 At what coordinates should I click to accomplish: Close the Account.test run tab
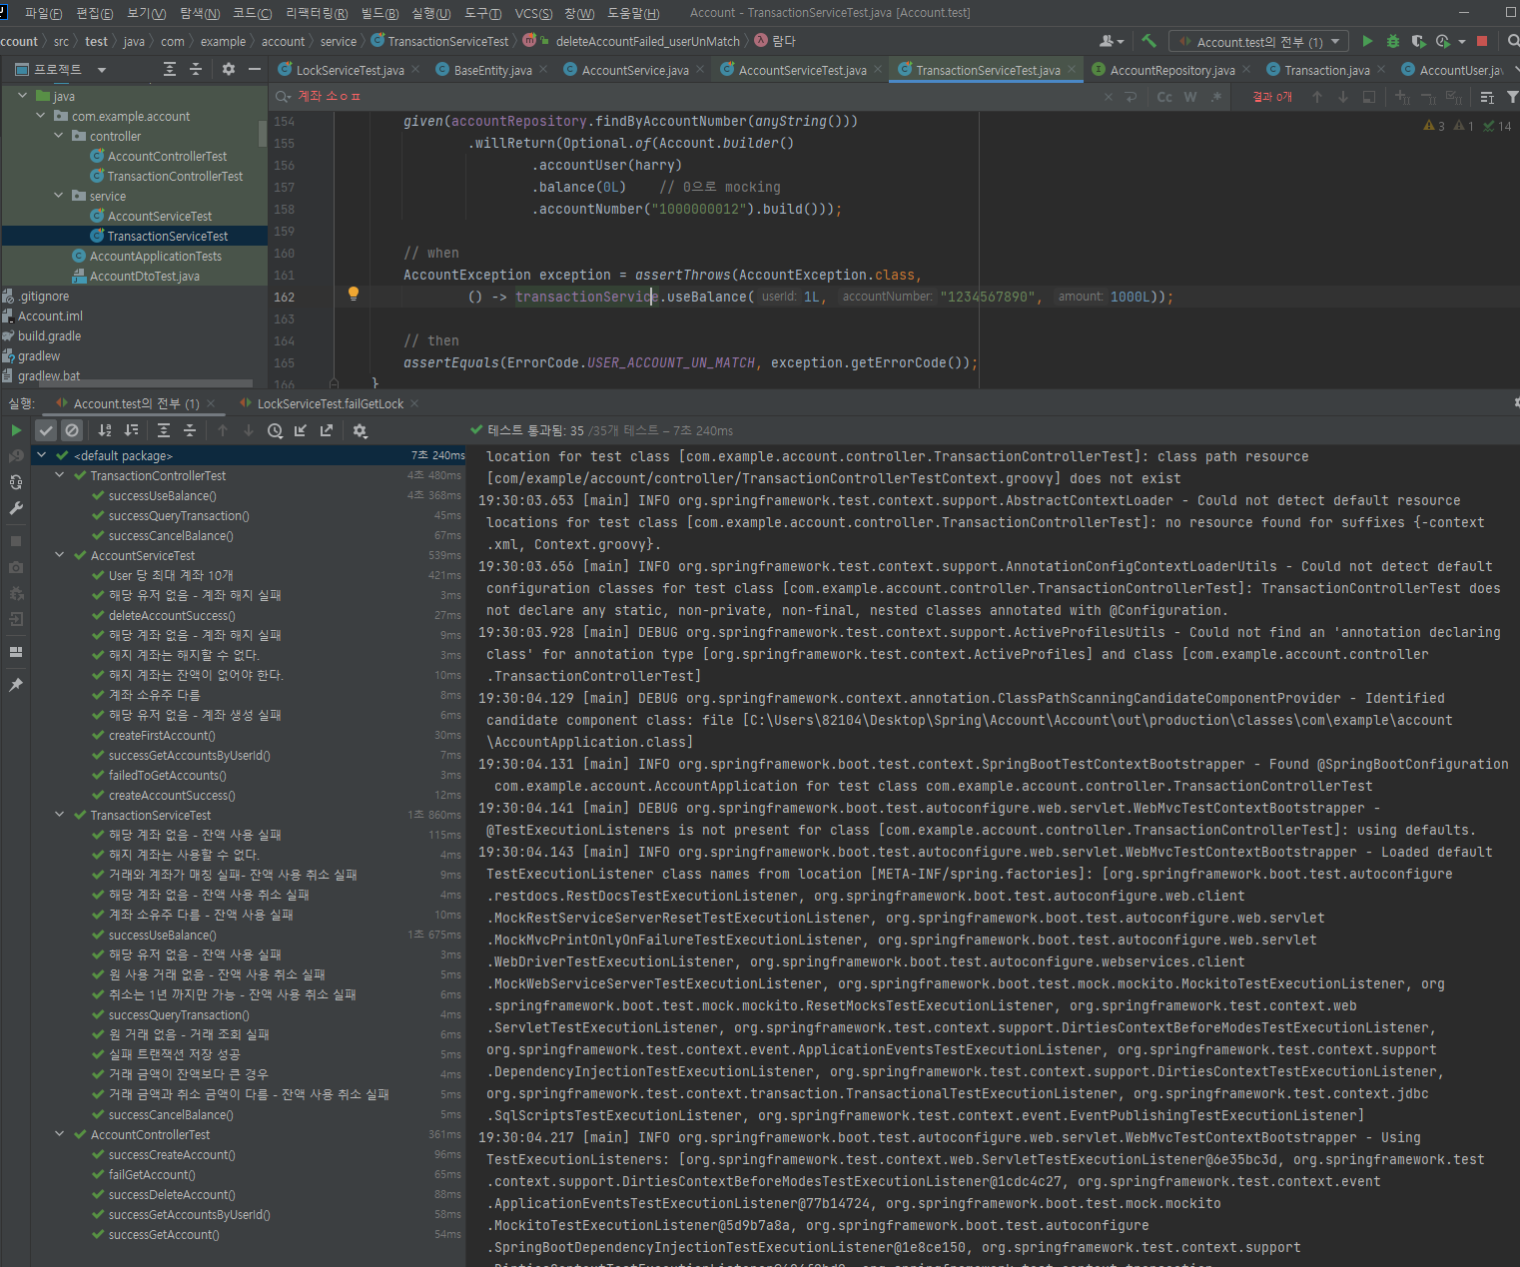[213, 403]
